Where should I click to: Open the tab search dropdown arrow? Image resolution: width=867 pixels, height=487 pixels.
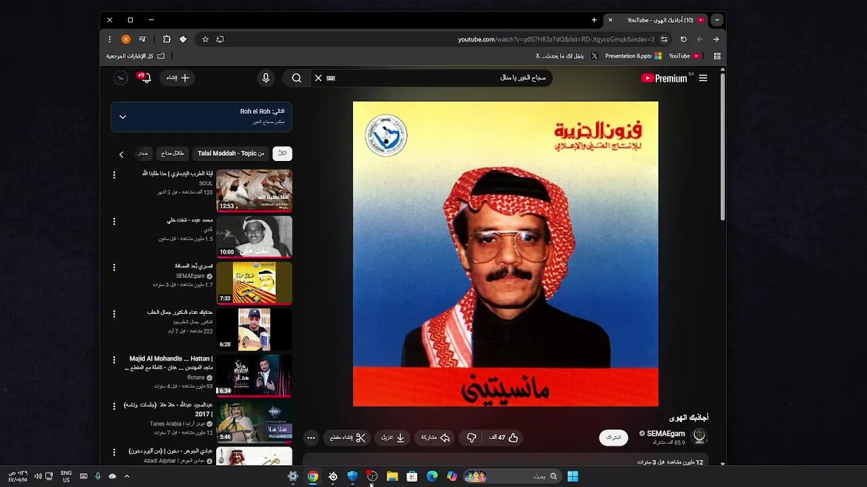tap(717, 20)
